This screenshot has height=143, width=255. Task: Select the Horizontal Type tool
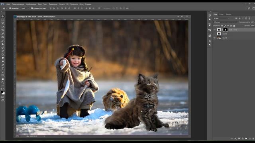point(3,69)
